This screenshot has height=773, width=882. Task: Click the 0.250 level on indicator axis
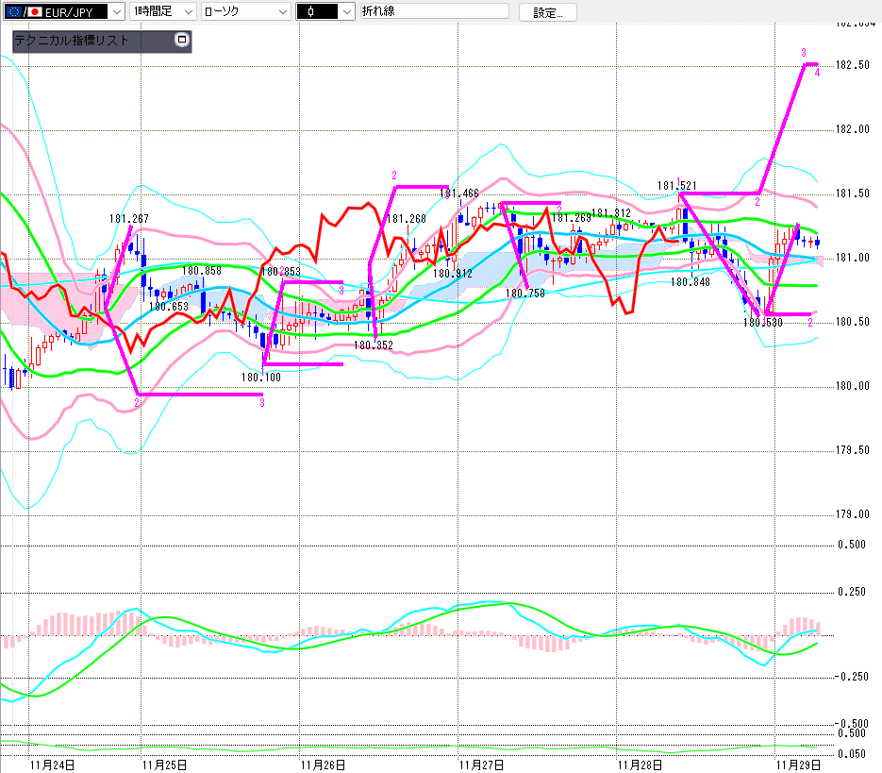point(852,592)
